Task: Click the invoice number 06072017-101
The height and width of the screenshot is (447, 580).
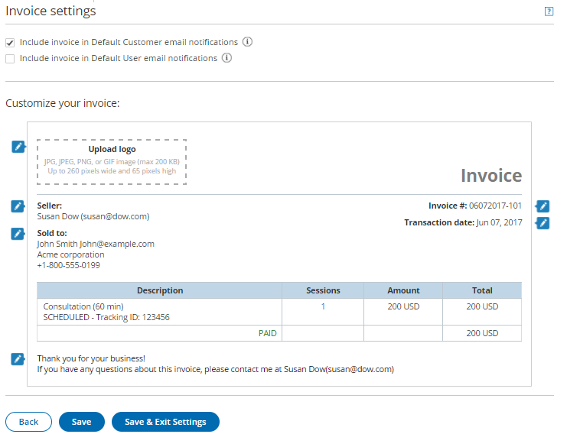Action: 495,206
